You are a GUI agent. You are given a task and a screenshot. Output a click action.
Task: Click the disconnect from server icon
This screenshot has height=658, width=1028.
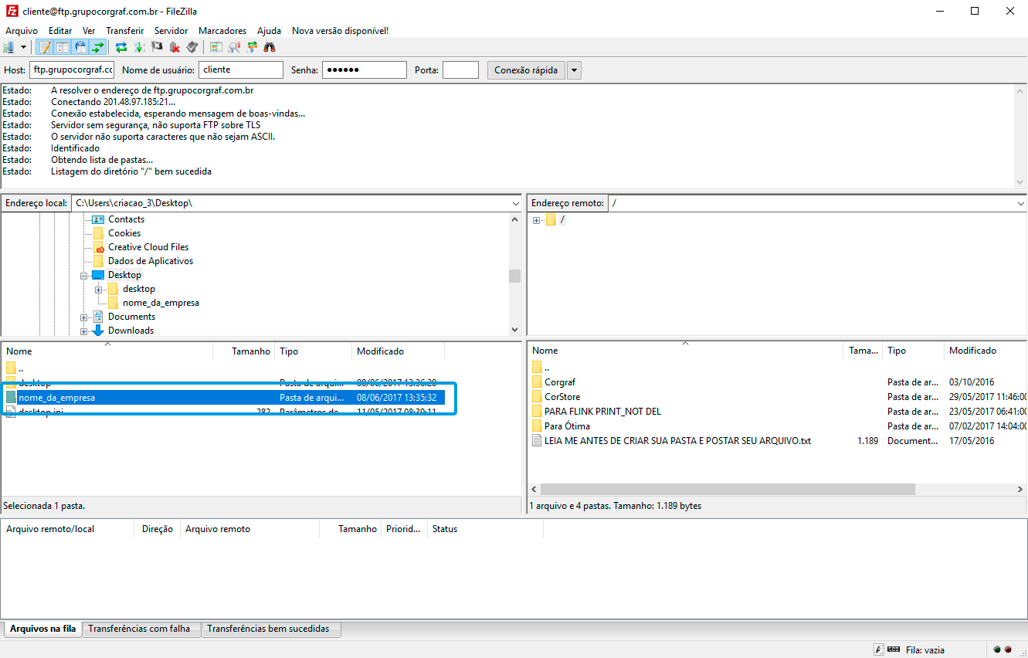pyautogui.click(x=175, y=47)
